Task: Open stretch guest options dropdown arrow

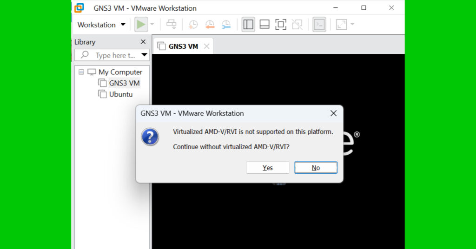Action: pyautogui.click(x=352, y=24)
